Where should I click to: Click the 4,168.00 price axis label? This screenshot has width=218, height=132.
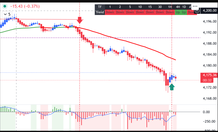210,98
